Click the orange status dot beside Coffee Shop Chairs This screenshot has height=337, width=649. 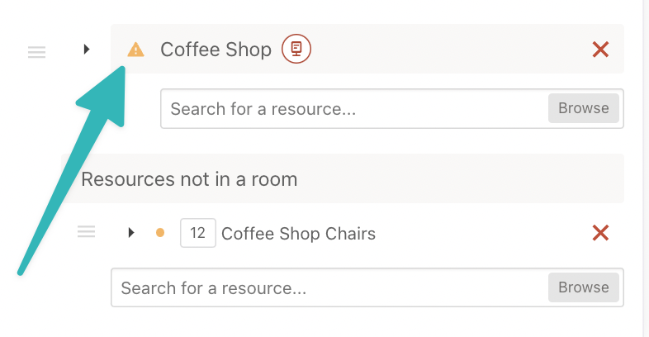(x=160, y=233)
